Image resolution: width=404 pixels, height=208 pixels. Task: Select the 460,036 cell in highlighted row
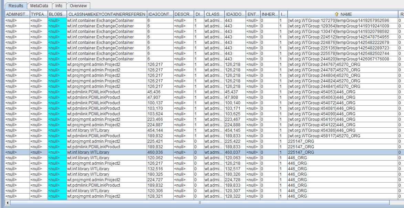[160, 152]
